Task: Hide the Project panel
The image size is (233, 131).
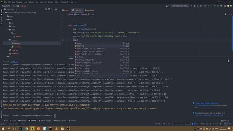Action: click(59, 9)
